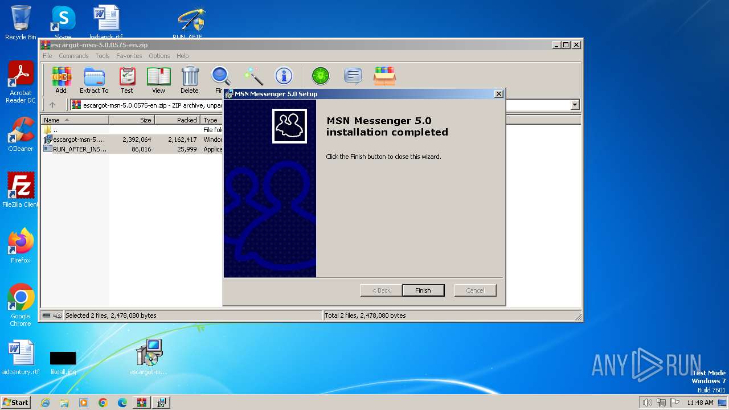Open the Tools menu
The width and height of the screenshot is (729, 410).
[x=103, y=56]
